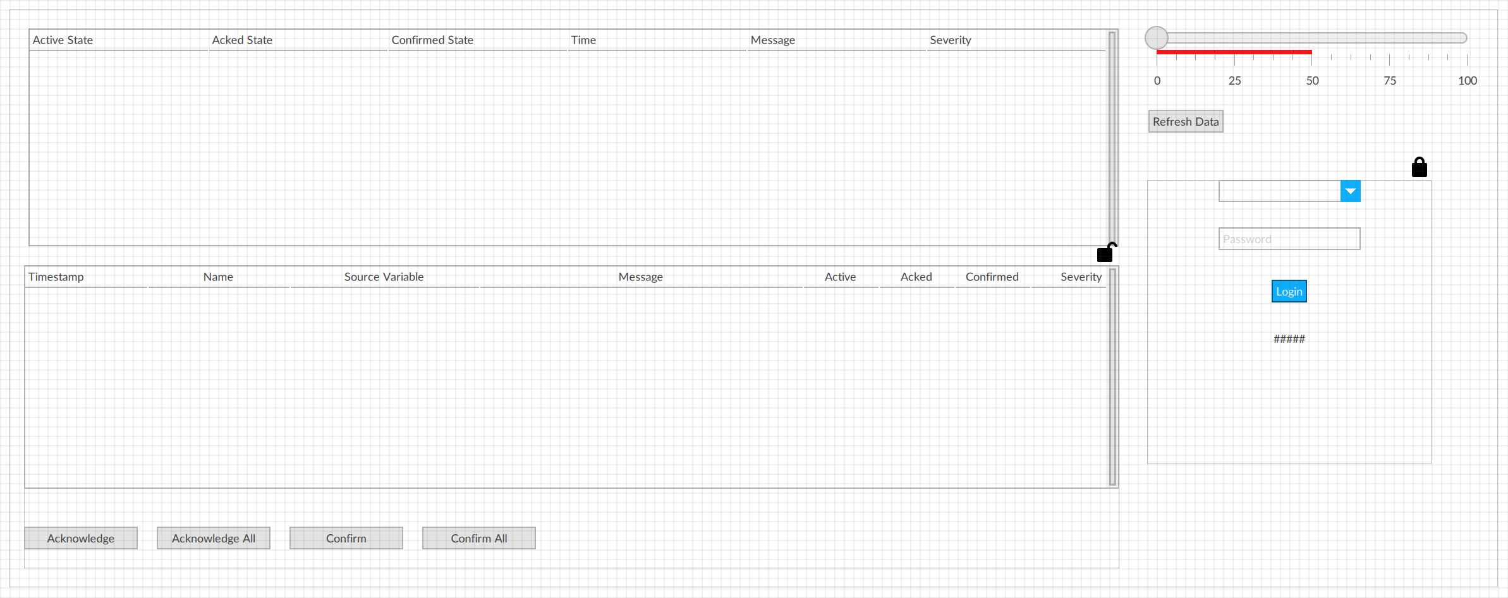The width and height of the screenshot is (1508, 598).
Task: Sort by the Source Variable column header
Action: click(x=384, y=277)
